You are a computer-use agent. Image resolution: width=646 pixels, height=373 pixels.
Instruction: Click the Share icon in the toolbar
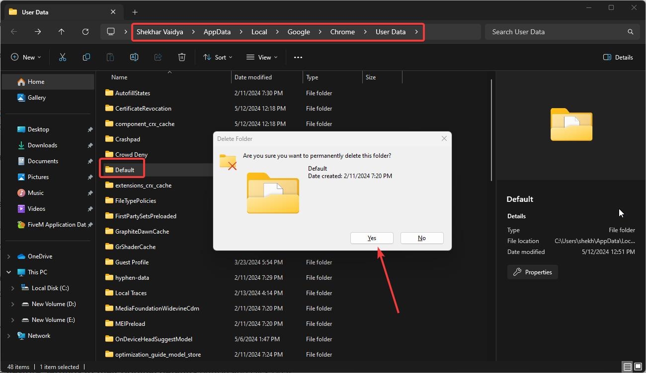[158, 57]
